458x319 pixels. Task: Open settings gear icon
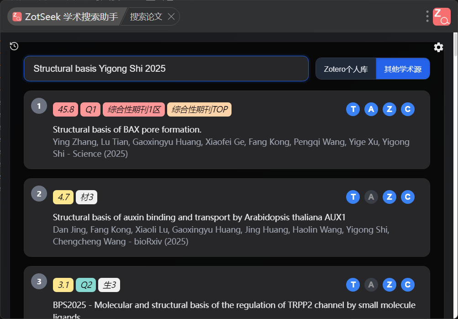pos(438,47)
